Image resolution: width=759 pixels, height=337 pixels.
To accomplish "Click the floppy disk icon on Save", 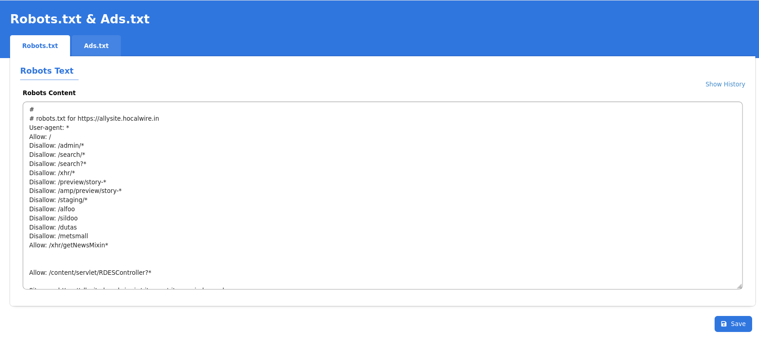I will (x=724, y=324).
